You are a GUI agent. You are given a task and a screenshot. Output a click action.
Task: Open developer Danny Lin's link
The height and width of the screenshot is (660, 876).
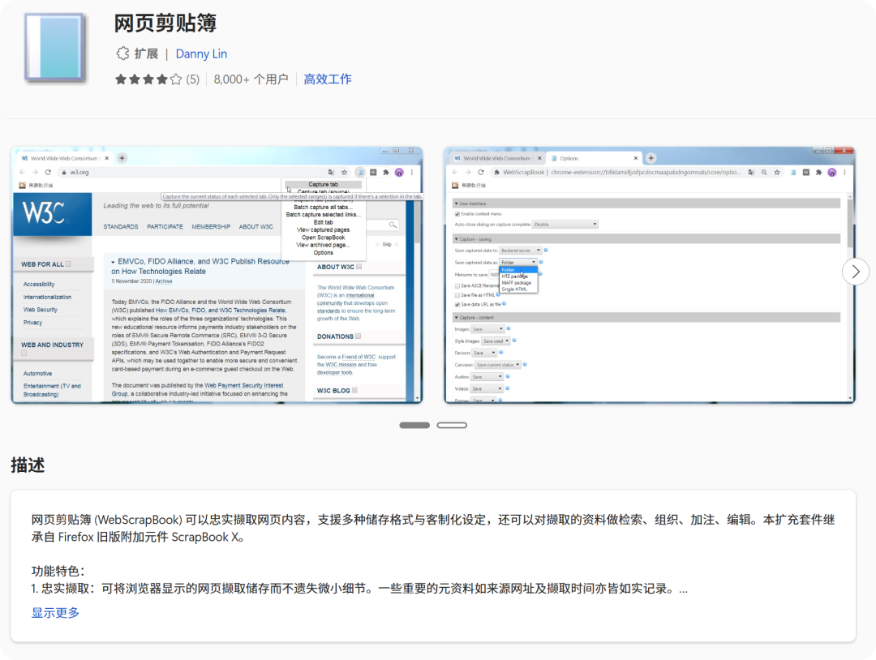(201, 54)
